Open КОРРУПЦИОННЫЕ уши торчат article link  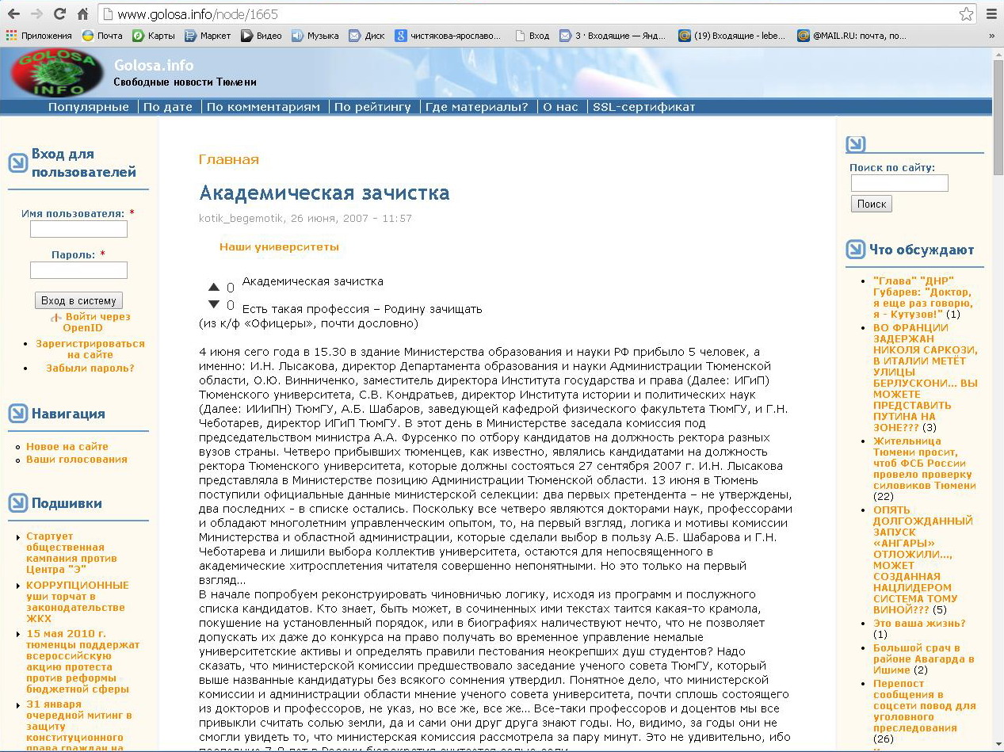78,601
